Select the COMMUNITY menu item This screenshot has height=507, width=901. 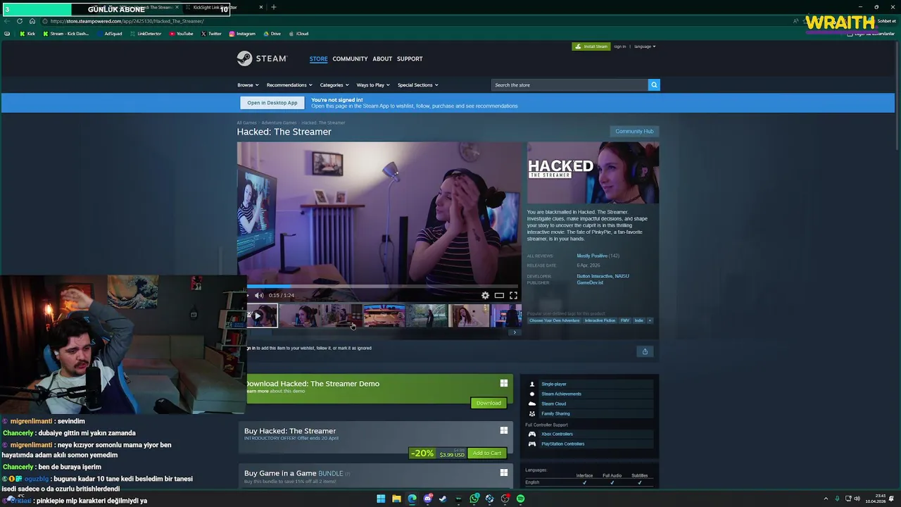[350, 59]
